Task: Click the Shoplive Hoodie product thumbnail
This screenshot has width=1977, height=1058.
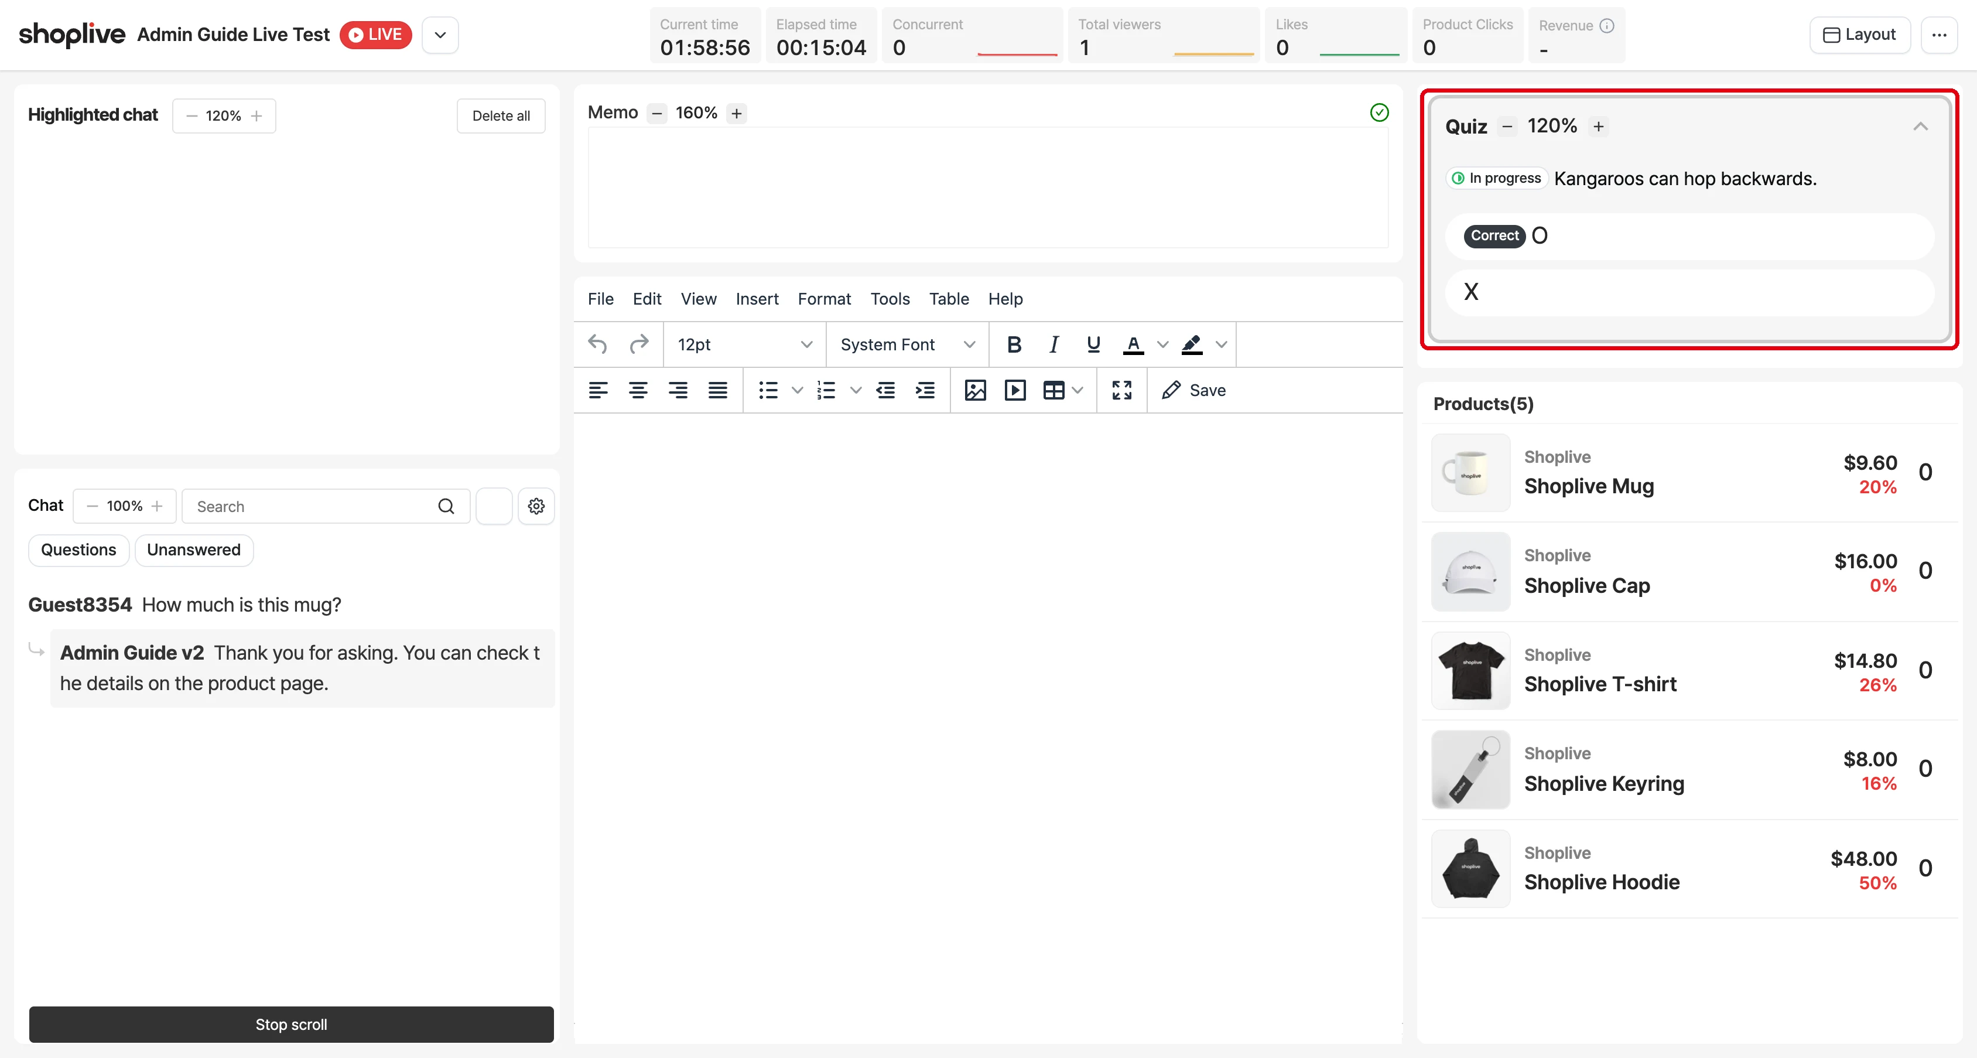Action: point(1470,868)
